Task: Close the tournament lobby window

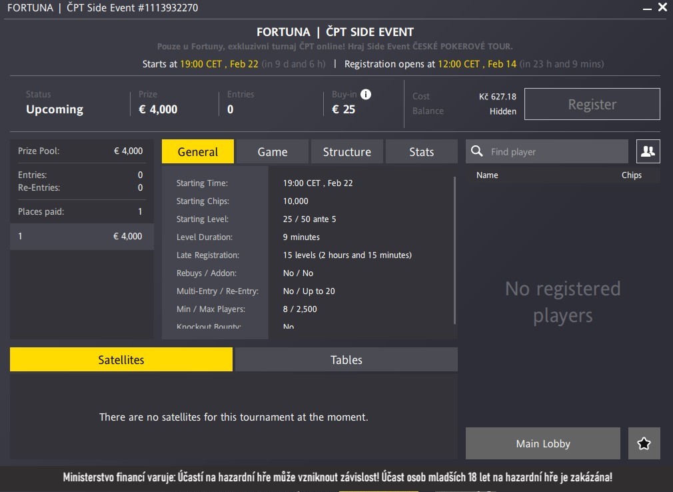Action: coord(663,7)
